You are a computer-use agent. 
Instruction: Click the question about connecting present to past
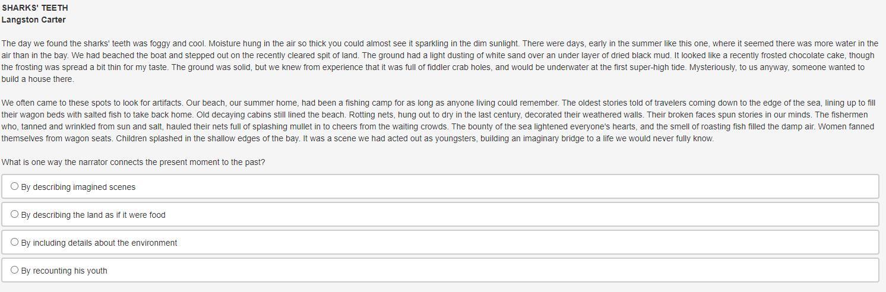(134, 162)
